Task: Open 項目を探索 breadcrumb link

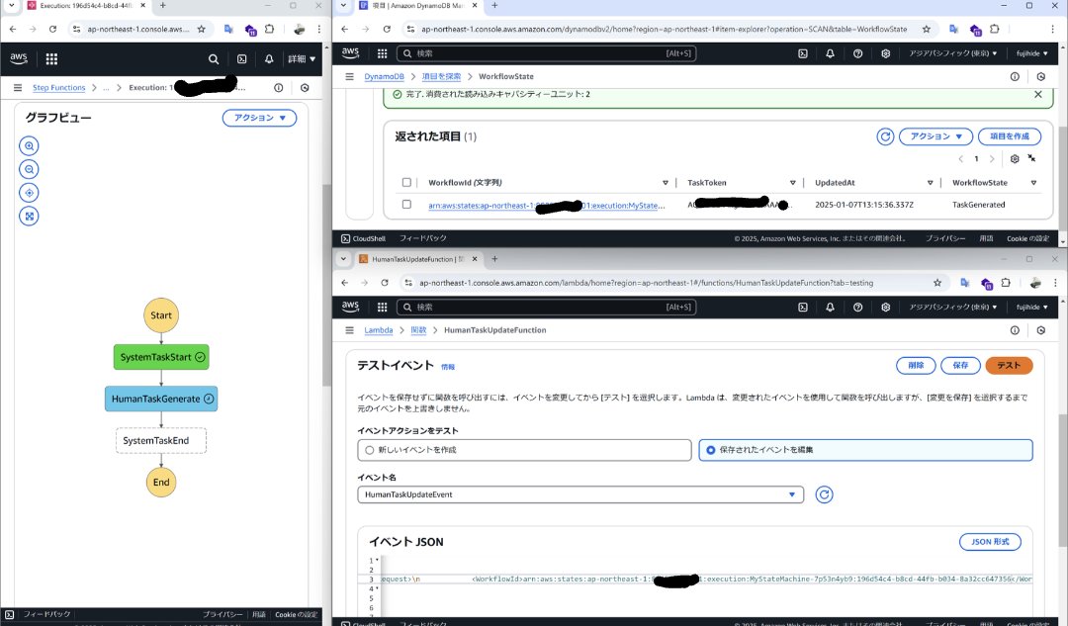Action: 441,76
